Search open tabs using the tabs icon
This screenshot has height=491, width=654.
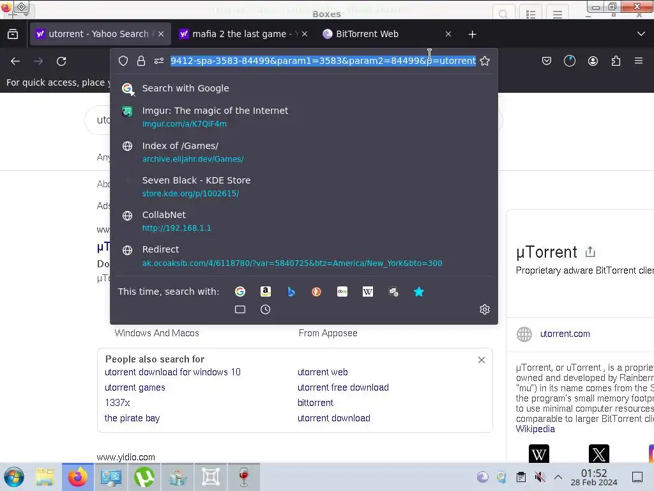[x=240, y=309]
